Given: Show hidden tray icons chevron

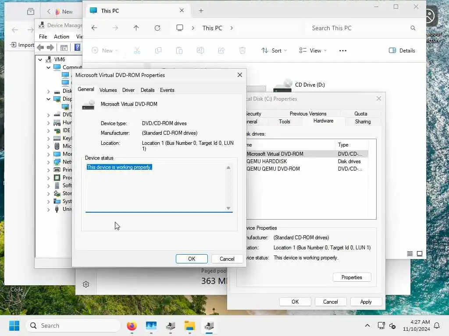Looking at the screenshot, I should tap(367, 325).
